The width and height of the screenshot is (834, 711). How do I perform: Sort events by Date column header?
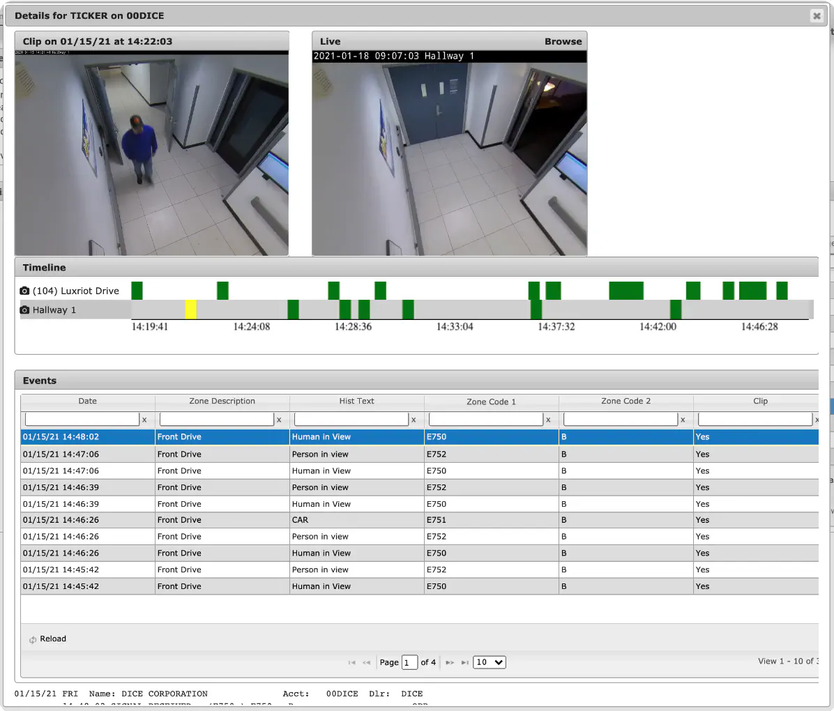88,402
